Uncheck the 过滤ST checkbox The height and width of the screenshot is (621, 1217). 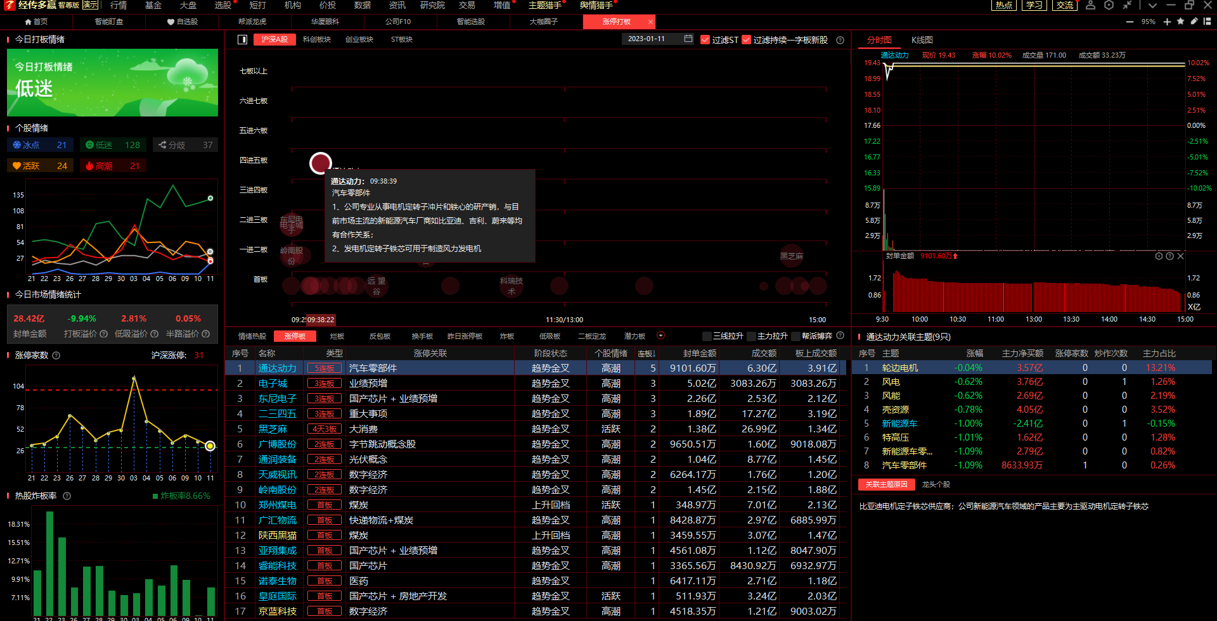pyautogui.click(x=705, y=40)
